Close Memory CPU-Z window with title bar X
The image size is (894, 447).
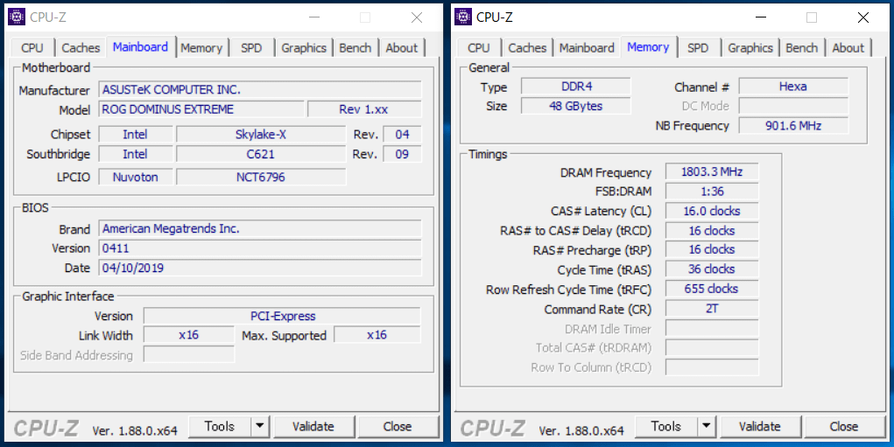click(863, 17)
